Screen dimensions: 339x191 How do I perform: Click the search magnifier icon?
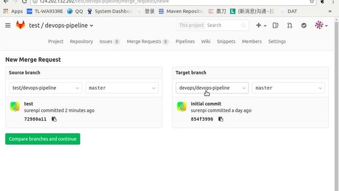click(243, 25)
